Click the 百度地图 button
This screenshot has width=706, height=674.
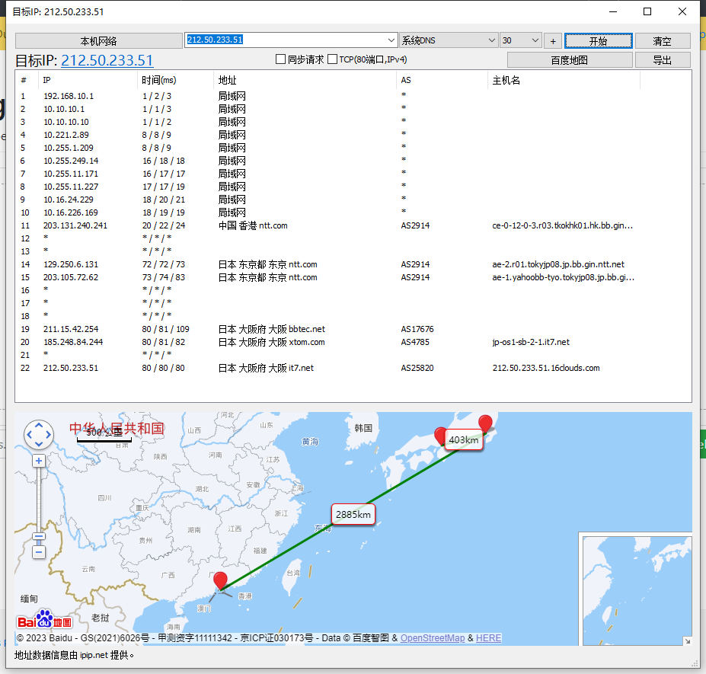(569, 60)
